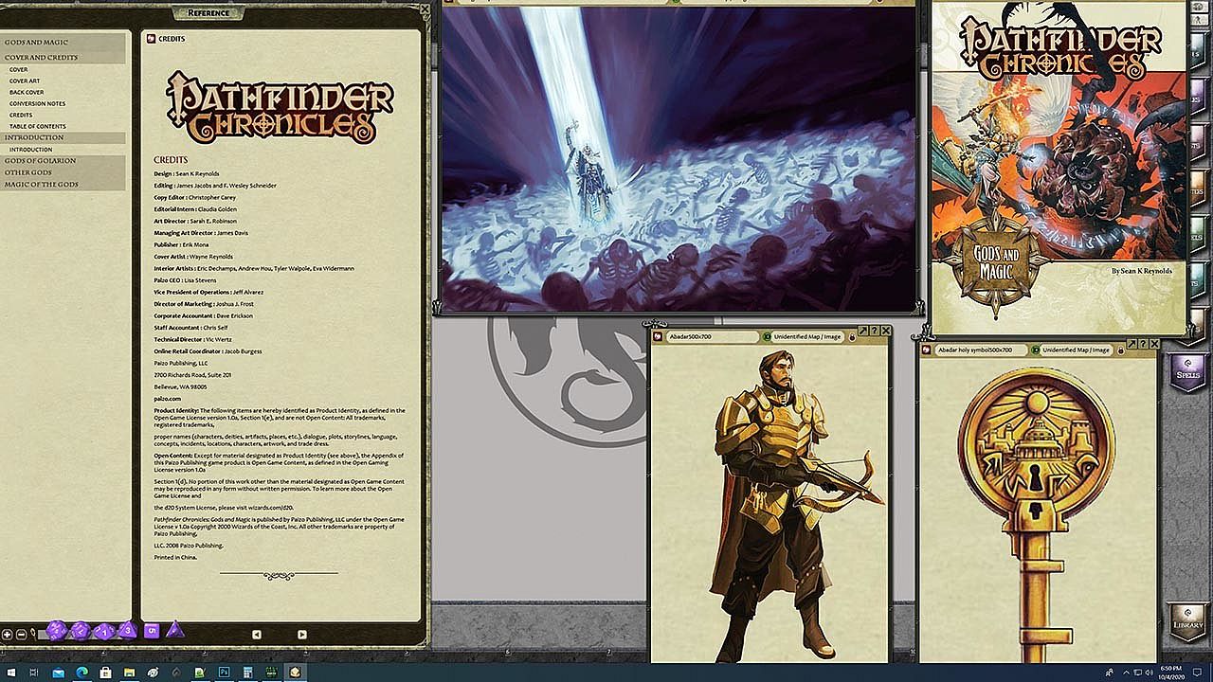The width and height of the screenshot is (1213, 682).
Task: Open the Cover page entry
Action: tap(19, 69)
